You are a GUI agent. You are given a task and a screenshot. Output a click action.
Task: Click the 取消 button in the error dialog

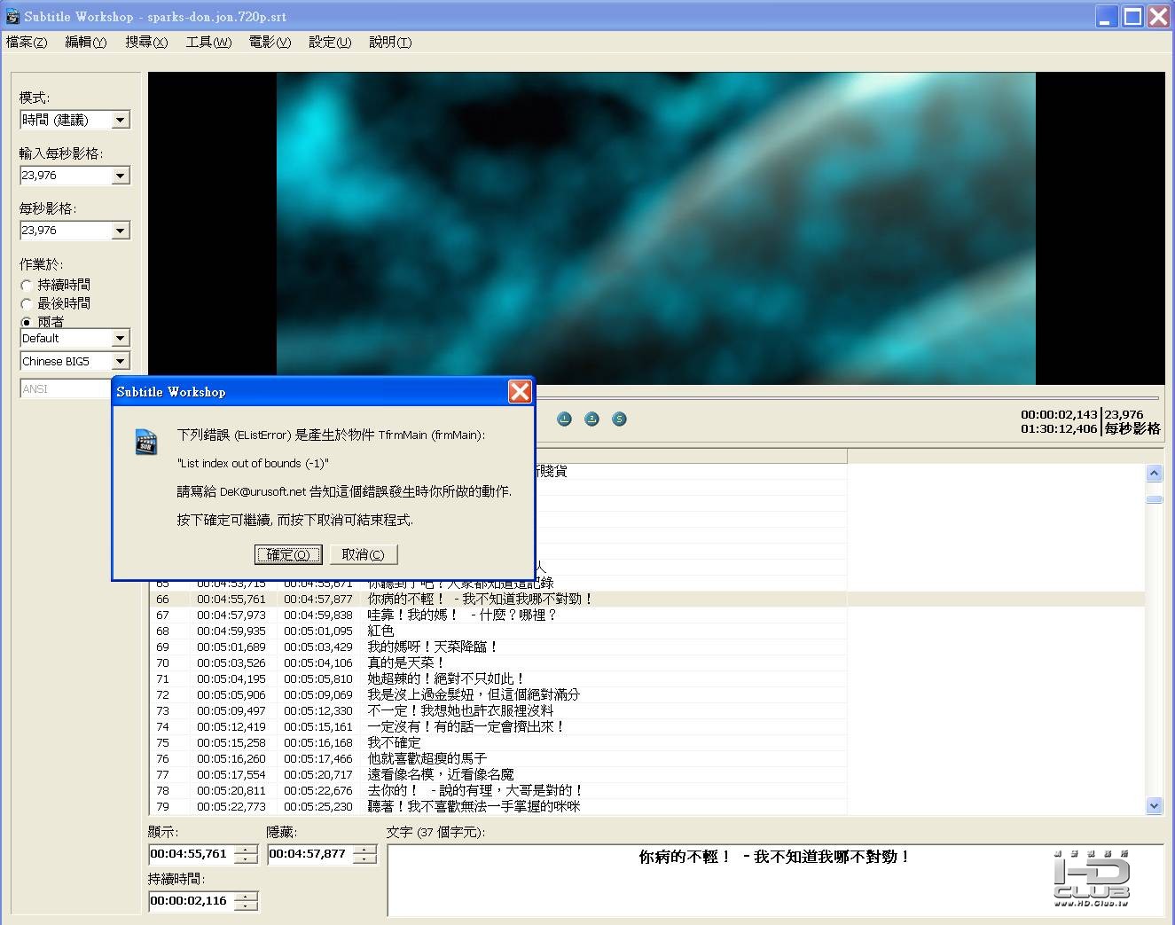click(364, 554)
